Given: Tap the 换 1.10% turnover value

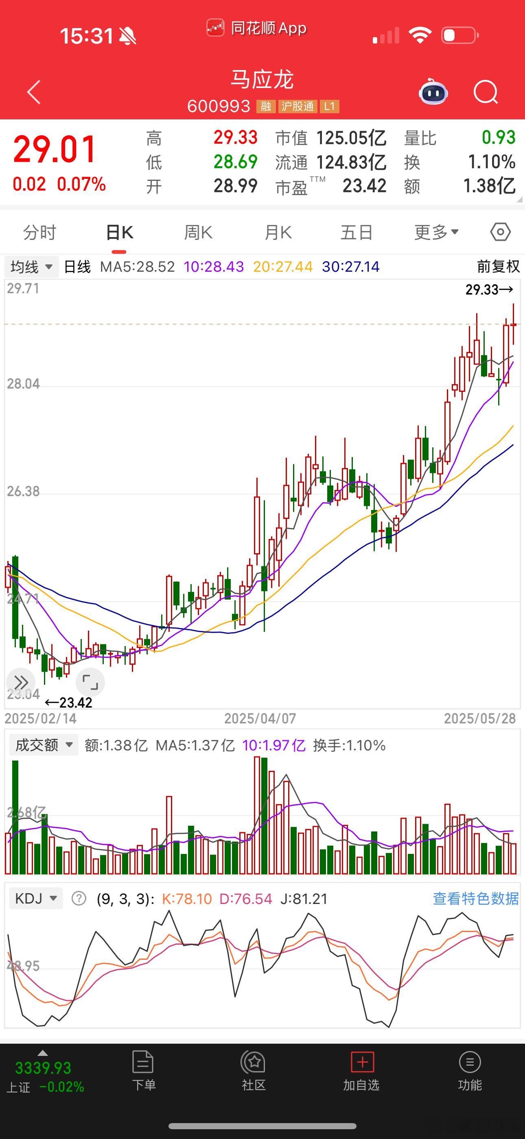Looking at the screenshot, I should [x=491, y=162].
